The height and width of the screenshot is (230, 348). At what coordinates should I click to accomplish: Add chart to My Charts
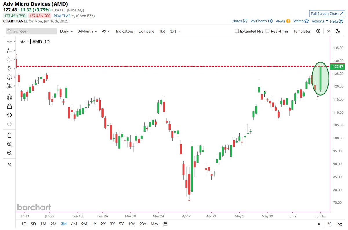(x=261, y=21)
